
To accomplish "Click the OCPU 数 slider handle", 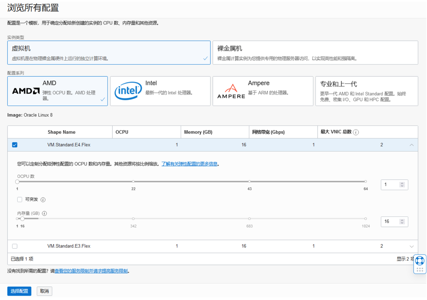I will (x=17, y=182).
